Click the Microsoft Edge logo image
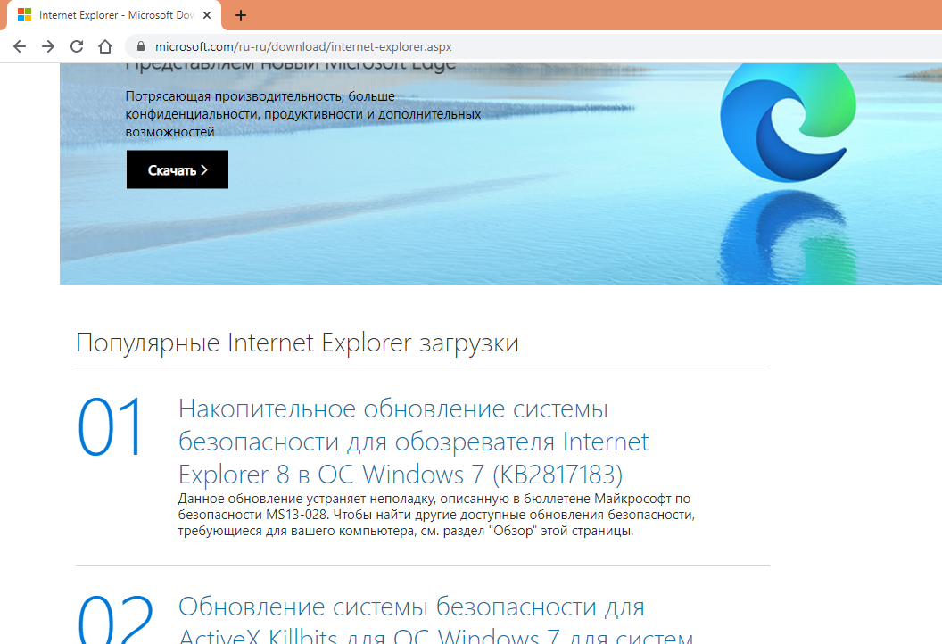 (x=788, y=120)
